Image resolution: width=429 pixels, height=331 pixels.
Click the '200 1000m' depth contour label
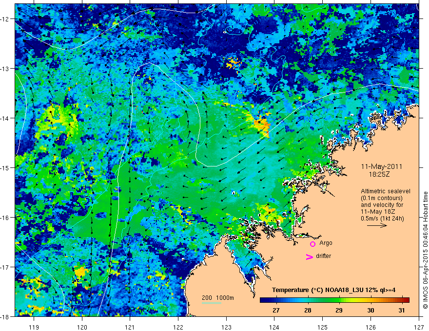[x=218, y=298]
